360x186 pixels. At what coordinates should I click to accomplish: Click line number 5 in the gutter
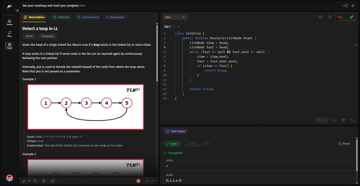click(165, 52)
